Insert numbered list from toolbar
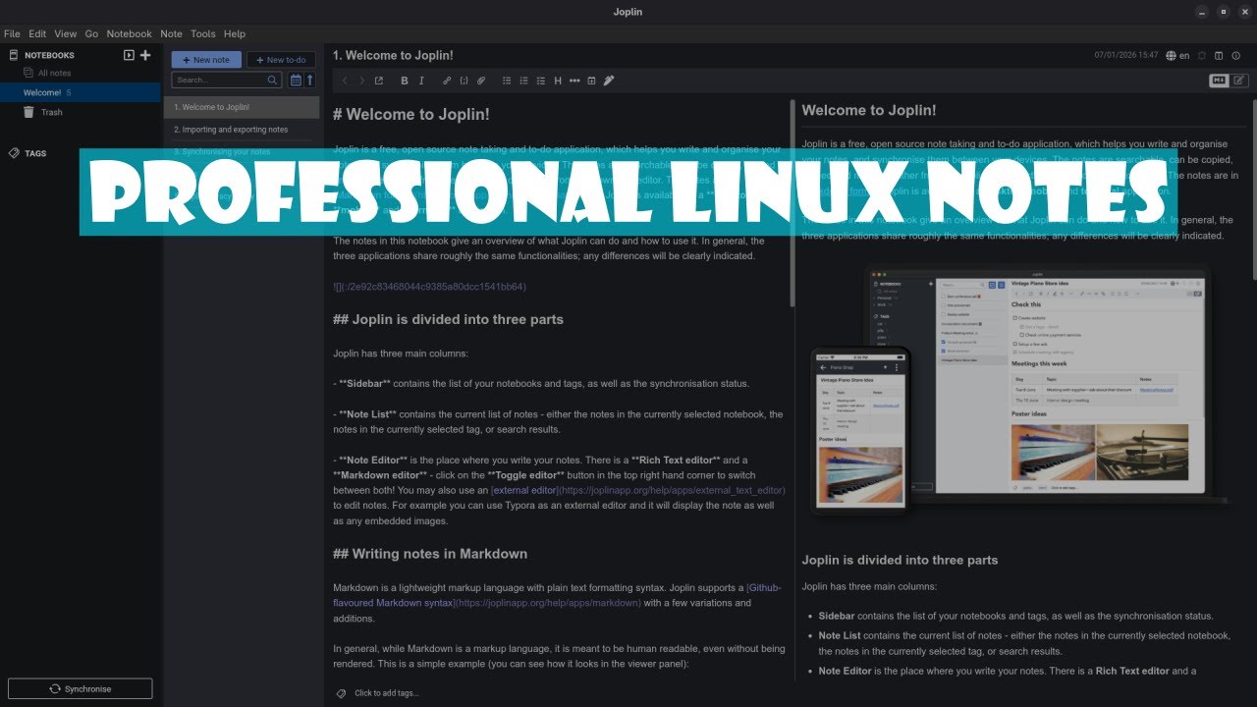This screenshot has width=1257, height=707. (x=523, y=81)
